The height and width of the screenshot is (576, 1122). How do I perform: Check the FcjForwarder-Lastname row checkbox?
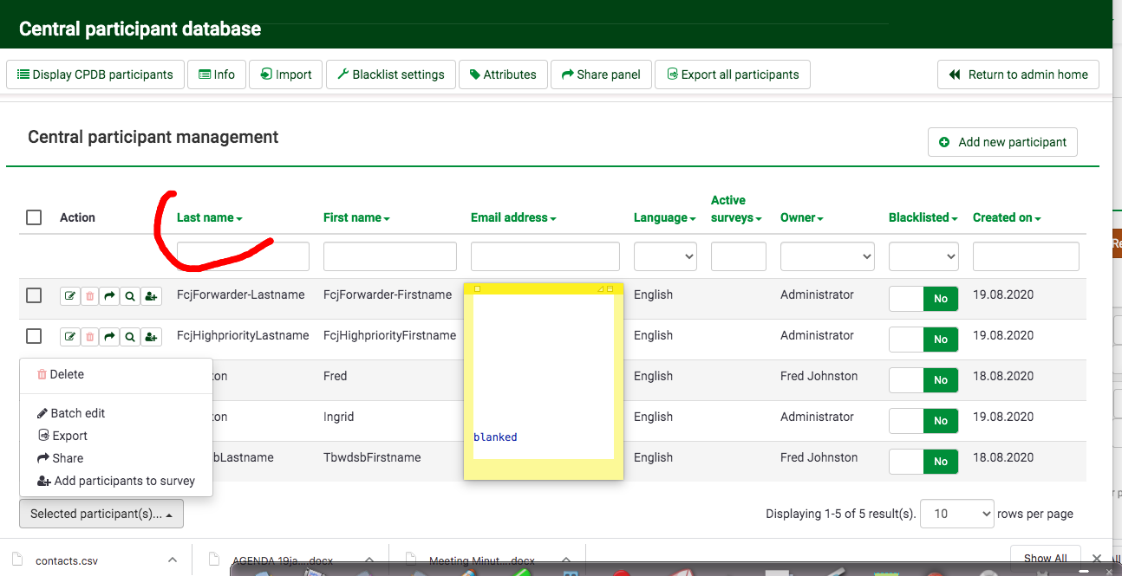34,295
